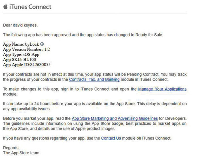This screenshot has width=201, height=163.
Task: Click the iTunes Connect header title
Action: coord(30,7)
